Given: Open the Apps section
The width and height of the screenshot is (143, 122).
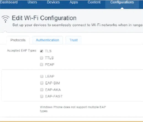Looking at the screenshot, I should coord(74,2).
